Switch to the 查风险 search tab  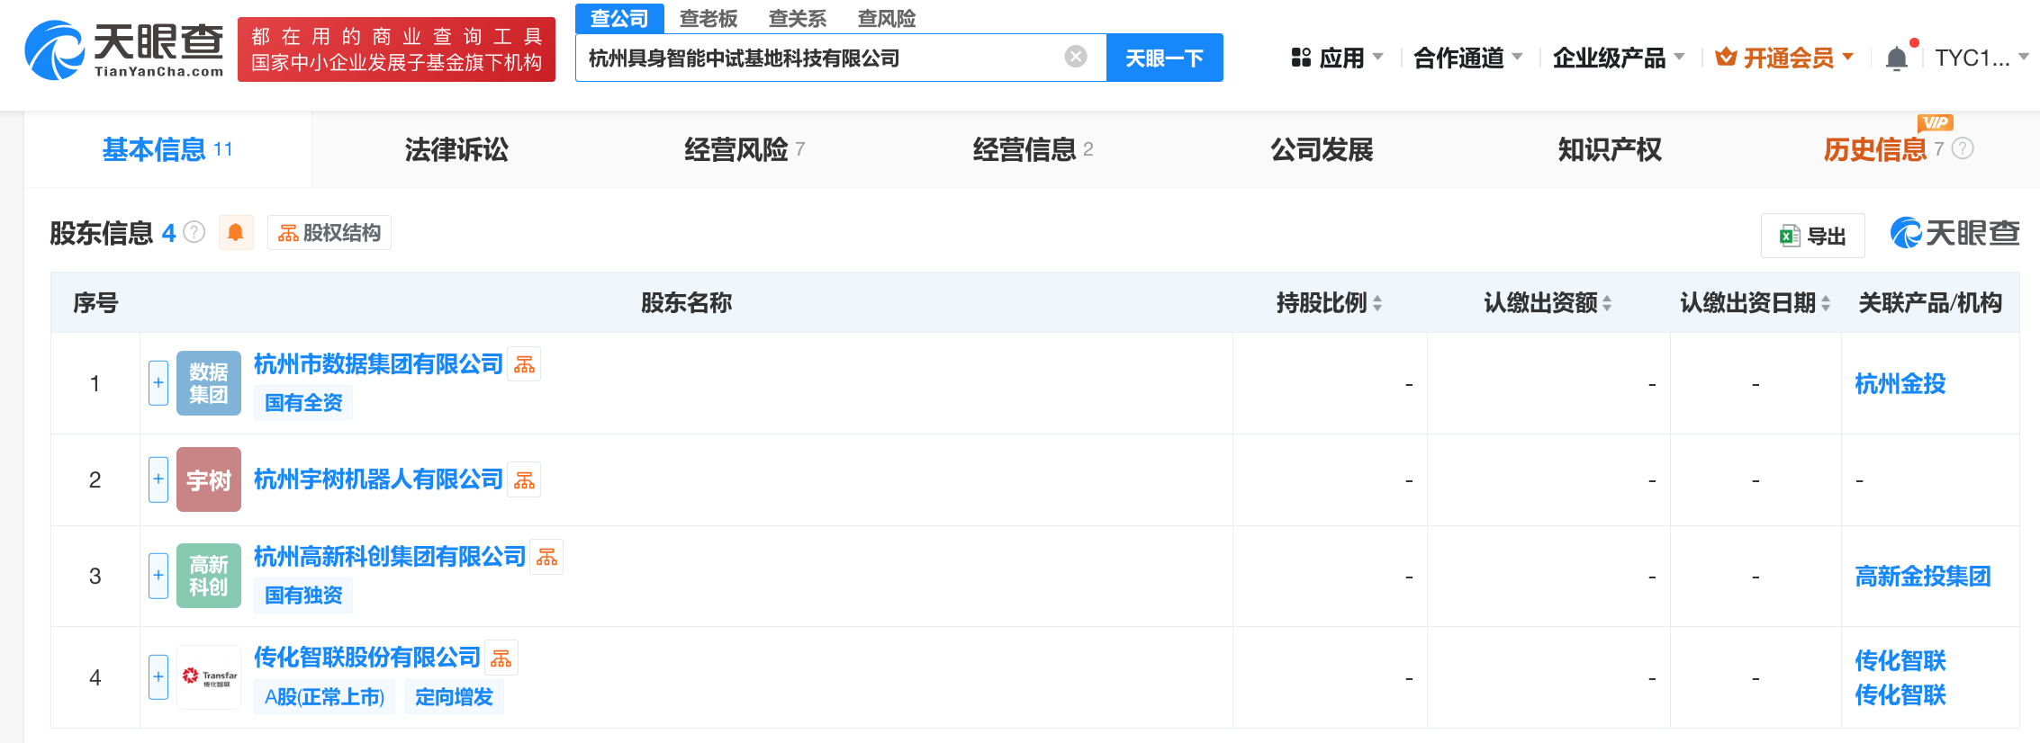pos(887,18)
